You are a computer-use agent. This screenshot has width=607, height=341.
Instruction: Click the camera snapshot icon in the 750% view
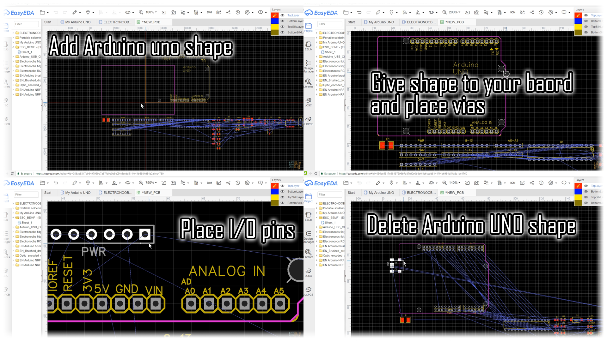[x=173, y=183]
